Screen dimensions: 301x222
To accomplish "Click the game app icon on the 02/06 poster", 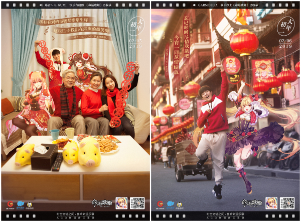I will point(271,203).
